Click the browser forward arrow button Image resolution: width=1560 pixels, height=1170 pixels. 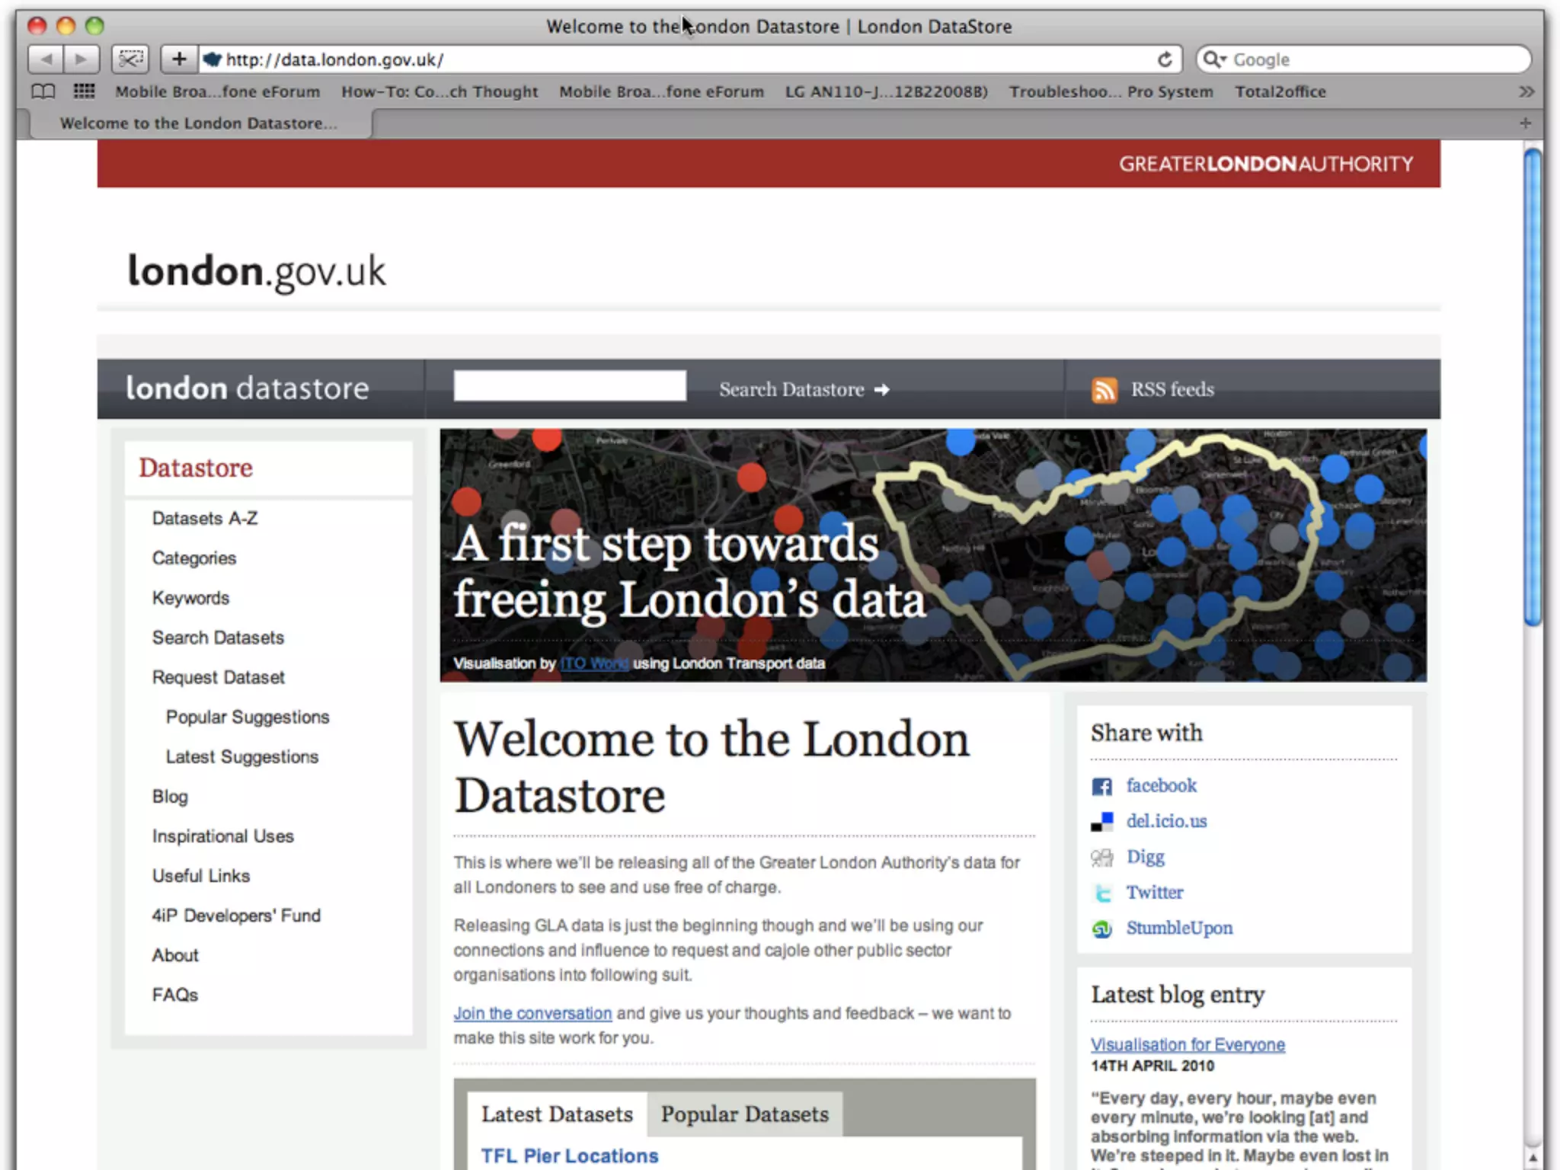tap(81, 59)
